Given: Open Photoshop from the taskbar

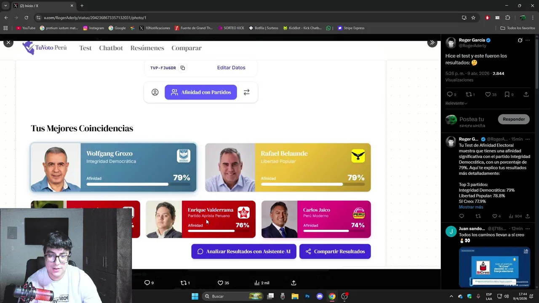Looking at the screenshot, I should pyautogui.click(x=307, y=296).
